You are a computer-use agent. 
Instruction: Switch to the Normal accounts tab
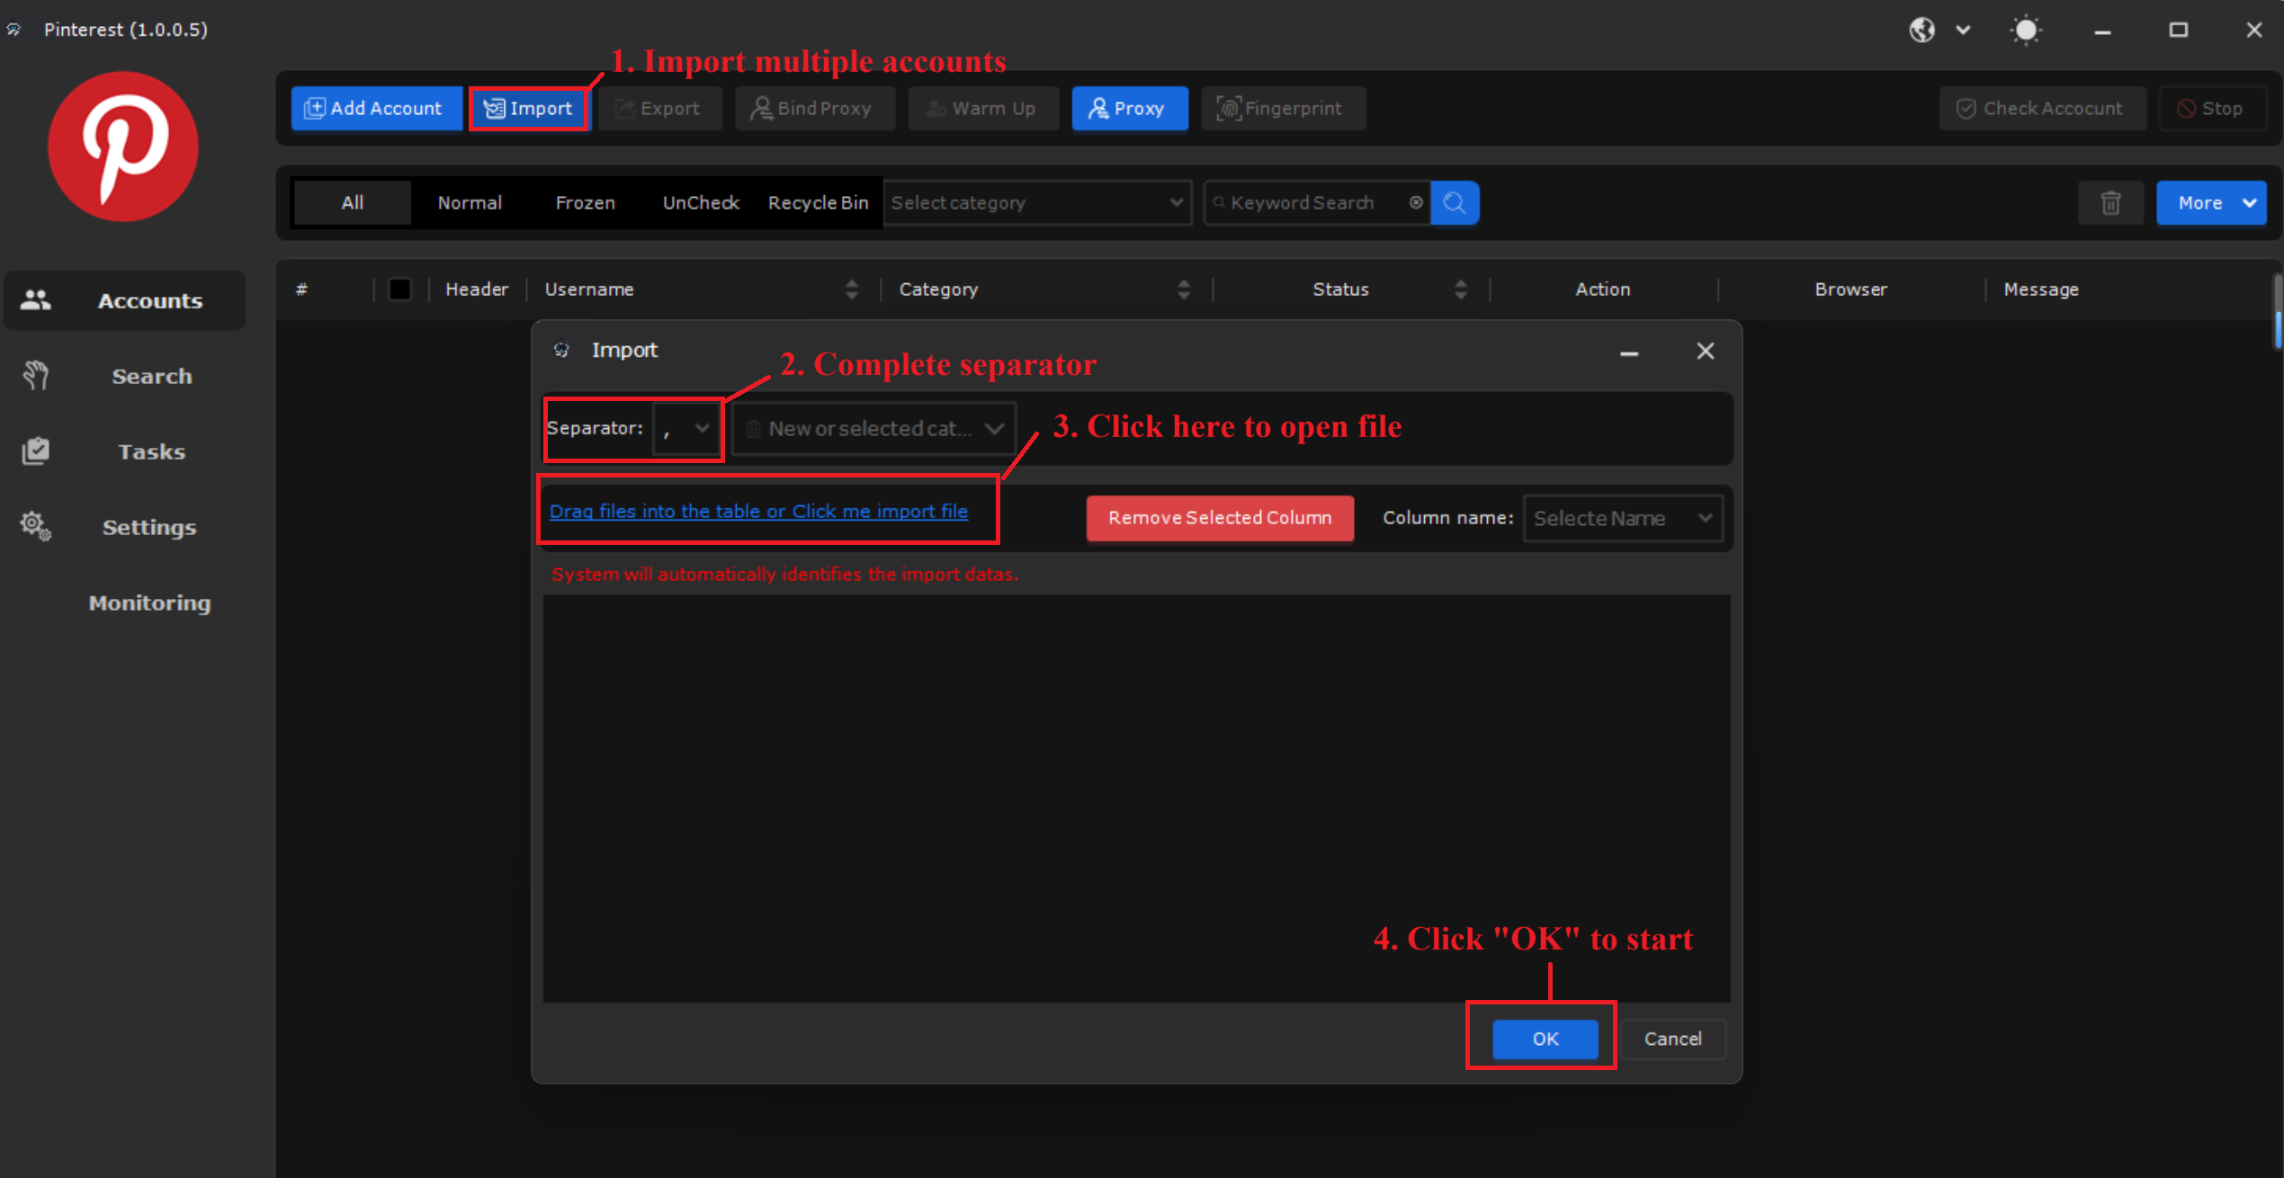tap(470, 203)
